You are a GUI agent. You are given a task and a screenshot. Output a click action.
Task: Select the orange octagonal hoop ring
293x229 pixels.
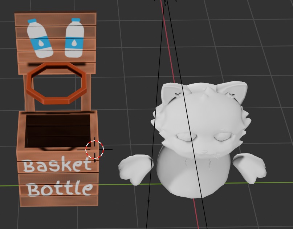point(57,83)
